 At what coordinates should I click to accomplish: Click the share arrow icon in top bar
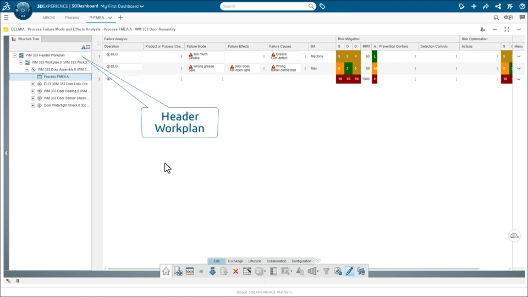[486, 6]
